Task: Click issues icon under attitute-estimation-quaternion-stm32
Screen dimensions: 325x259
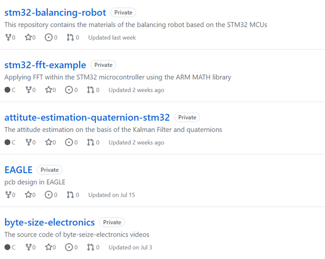Action: pos(69,142)
